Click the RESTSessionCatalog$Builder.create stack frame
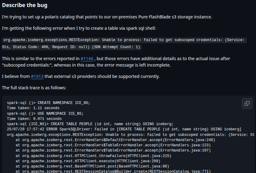Image resolution: width=256 pixels, height=173 pixels. click(x=113, y=171)
